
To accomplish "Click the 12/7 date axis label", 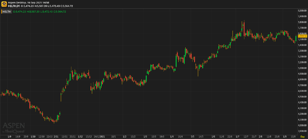I will (x=246, y=137).
